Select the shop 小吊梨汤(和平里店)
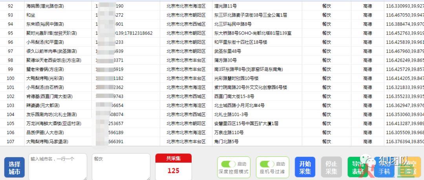 (45, 42)
